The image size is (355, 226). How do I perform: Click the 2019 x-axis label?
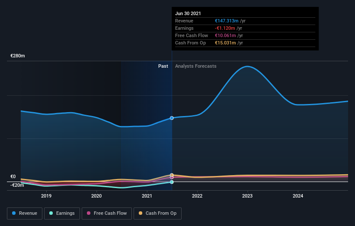[46, 196]
